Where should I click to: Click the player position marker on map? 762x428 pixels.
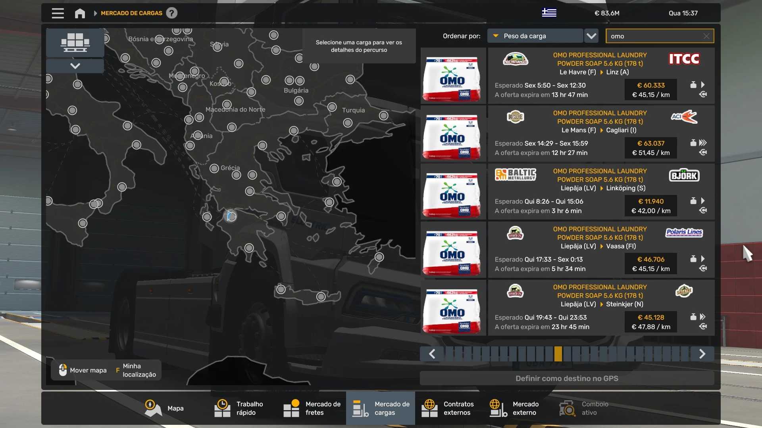pyautogui.click(x=230, y=216)
